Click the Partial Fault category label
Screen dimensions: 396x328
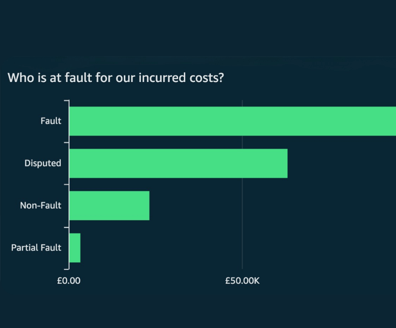pos(36,248)
